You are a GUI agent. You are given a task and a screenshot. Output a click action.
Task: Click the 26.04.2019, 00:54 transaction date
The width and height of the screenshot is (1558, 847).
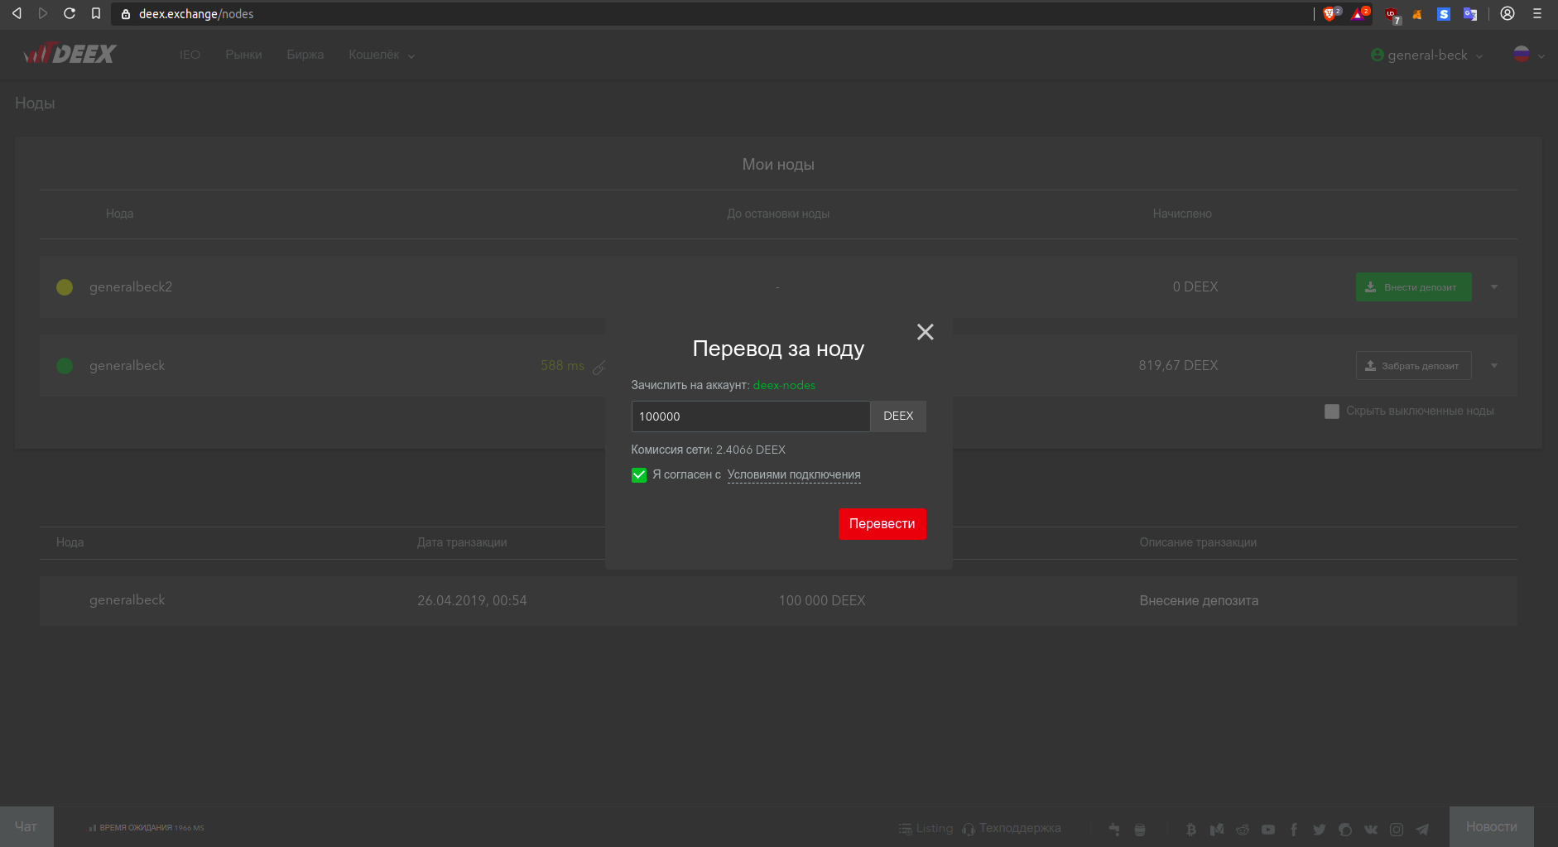click(x=472, y=600)
